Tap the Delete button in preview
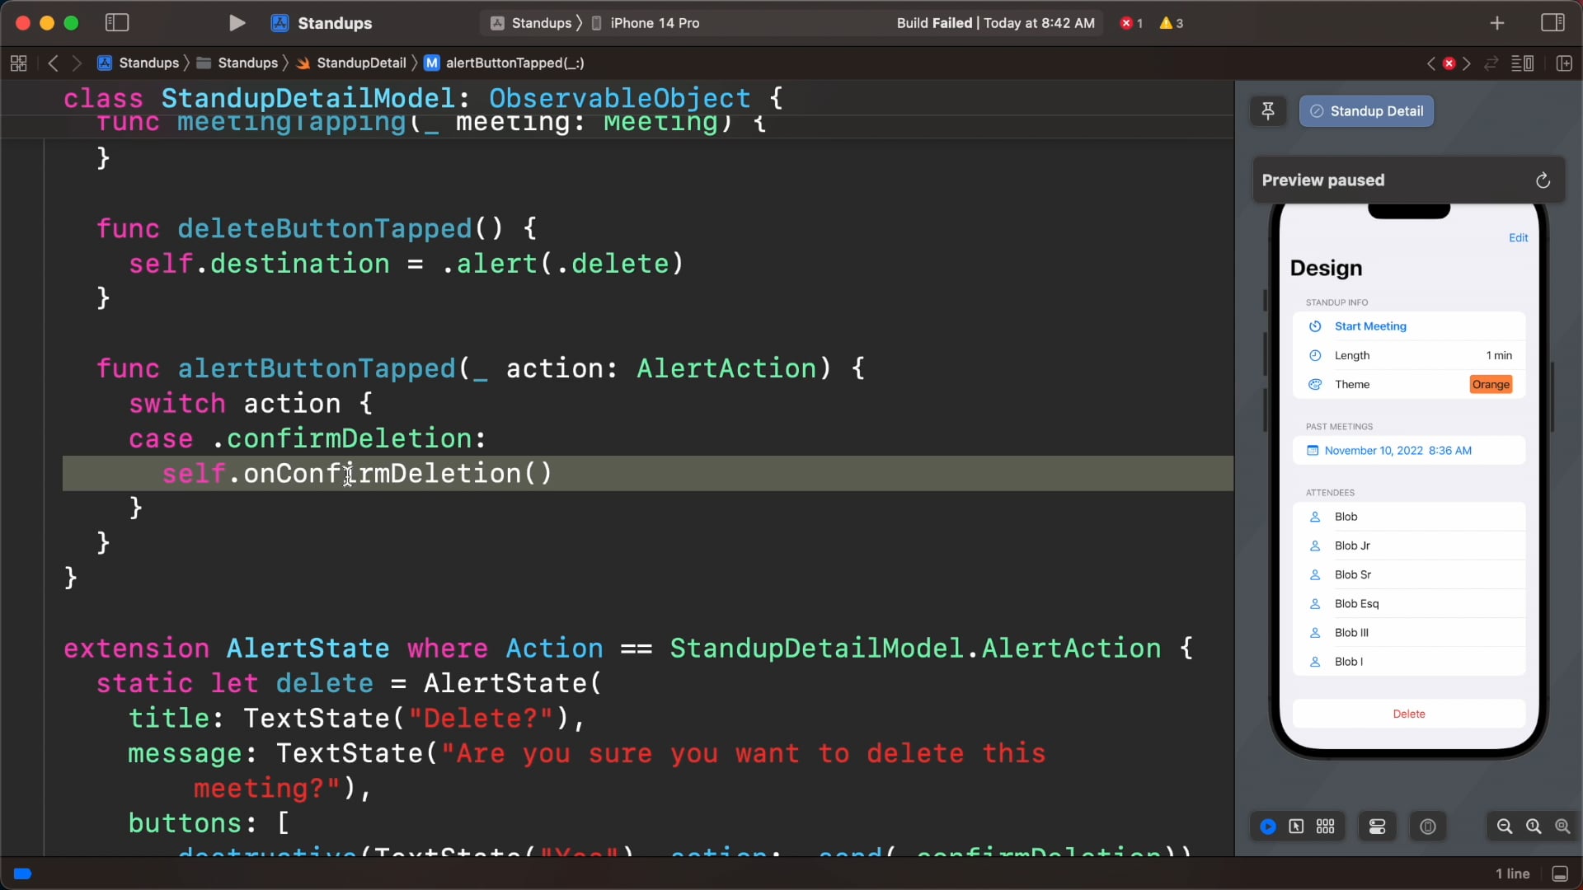This screenshot has height=890, width=1583. (1408, 714)
